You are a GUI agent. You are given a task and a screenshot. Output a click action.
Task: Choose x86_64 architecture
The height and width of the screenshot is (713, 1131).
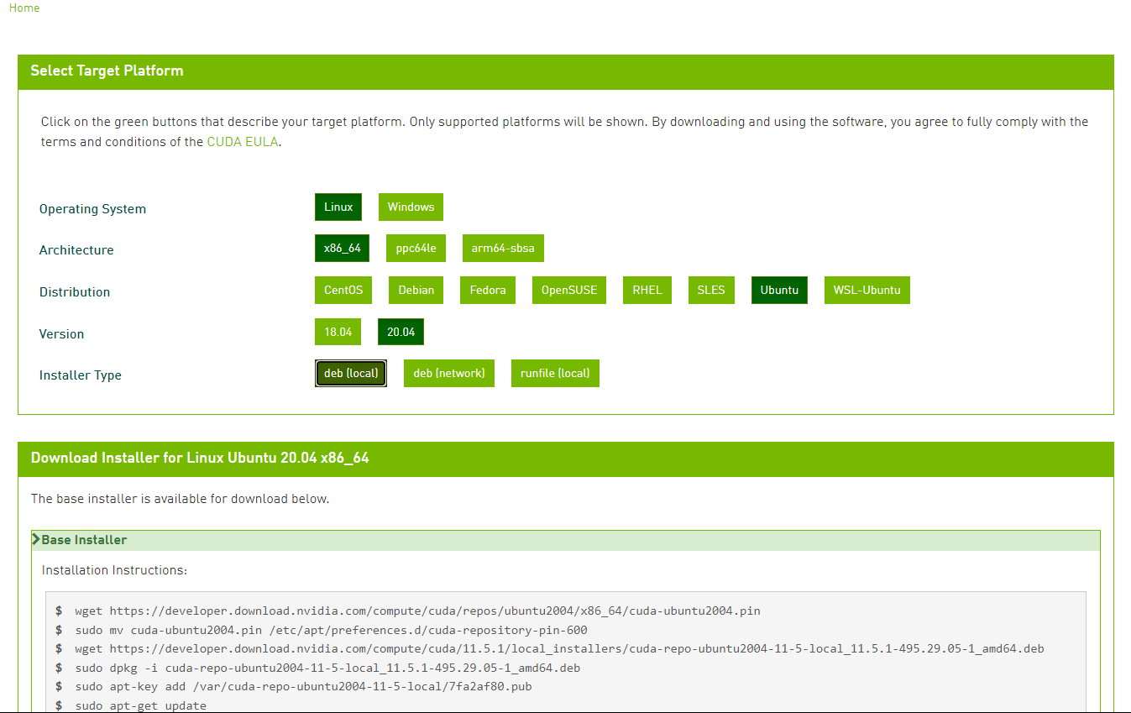[342, 249]
